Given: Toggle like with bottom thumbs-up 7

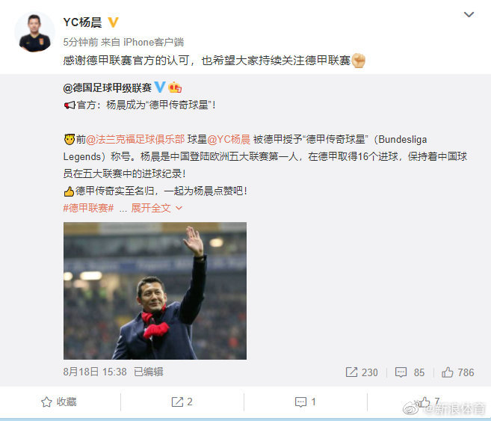Looking at the screenshot, I should (429, 402).
